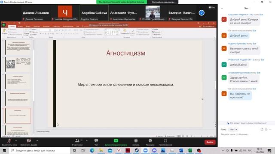Click chat message 'Добрый день! Кучерук со мной смотрит'
The height and width of the screenshot is (154, 275).
pyautogui.click(x=244, y=21)
